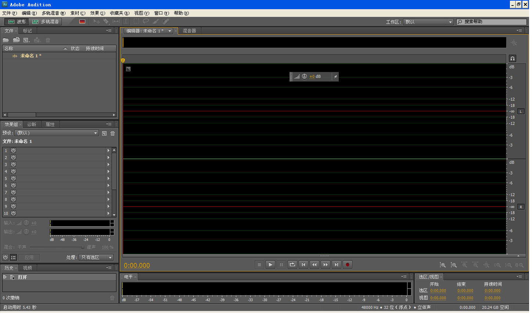532x314 pixels.
Task: Toggle loop playback button
Action: (292, 264)
